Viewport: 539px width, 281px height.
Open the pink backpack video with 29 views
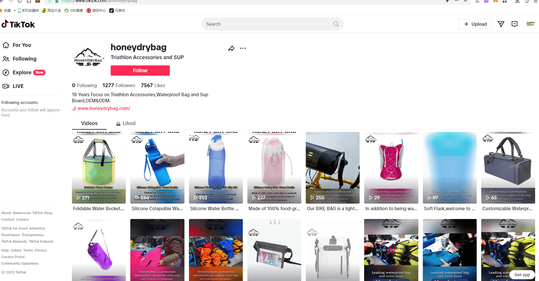tap(391, 168)
